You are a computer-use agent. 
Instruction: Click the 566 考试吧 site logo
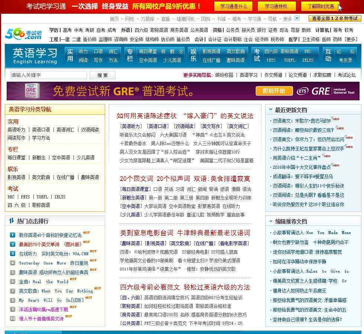tap(23, 35)
